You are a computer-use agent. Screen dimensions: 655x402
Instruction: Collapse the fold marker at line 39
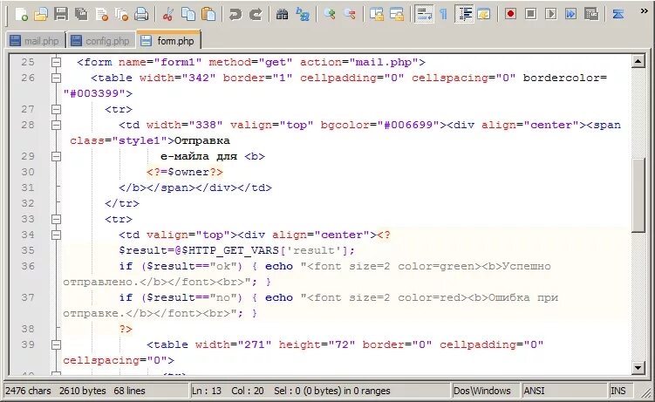pos(56,344)
